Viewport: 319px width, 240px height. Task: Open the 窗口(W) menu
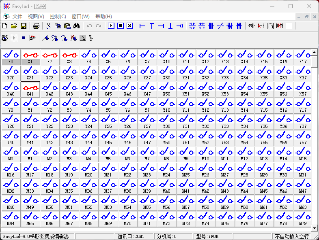coord(80,17)
